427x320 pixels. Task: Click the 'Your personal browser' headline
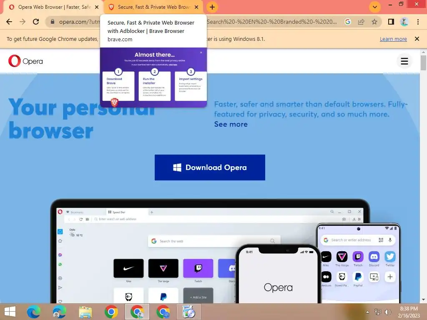point(82,119)
